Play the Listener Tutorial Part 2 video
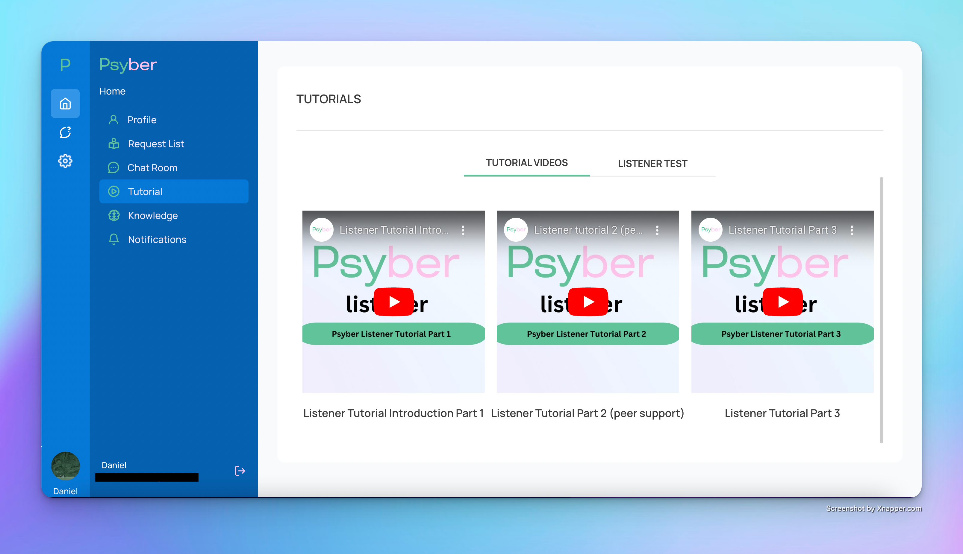 pos(588,302)
